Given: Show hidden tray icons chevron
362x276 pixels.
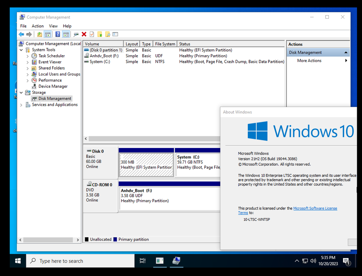Looking at the screenshot, I should 297,261.
